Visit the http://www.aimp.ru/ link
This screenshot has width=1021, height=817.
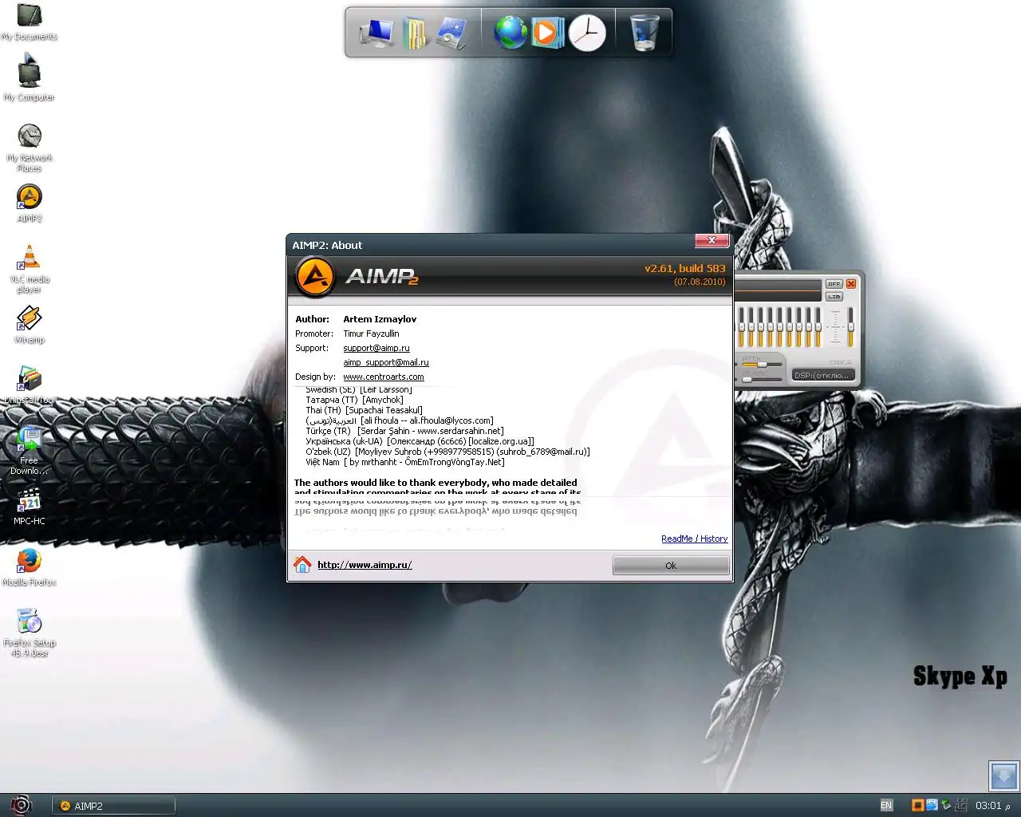(x=365, y=565)
